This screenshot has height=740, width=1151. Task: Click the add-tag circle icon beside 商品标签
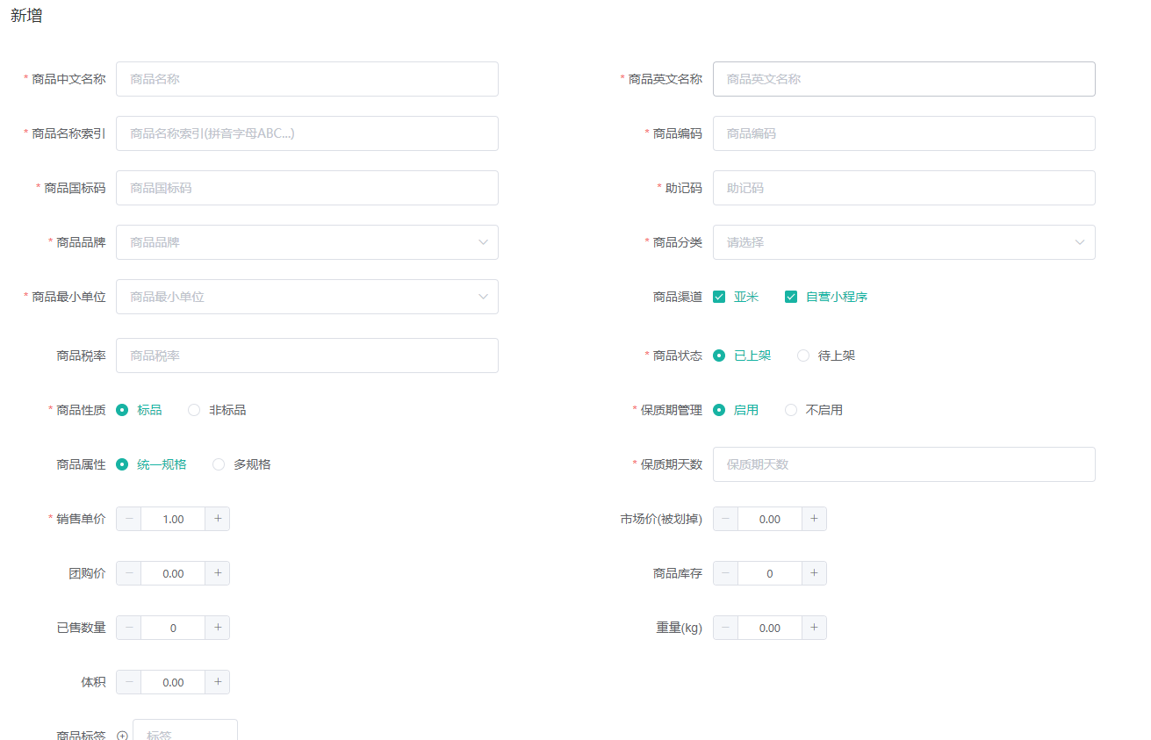coord(122,736)
